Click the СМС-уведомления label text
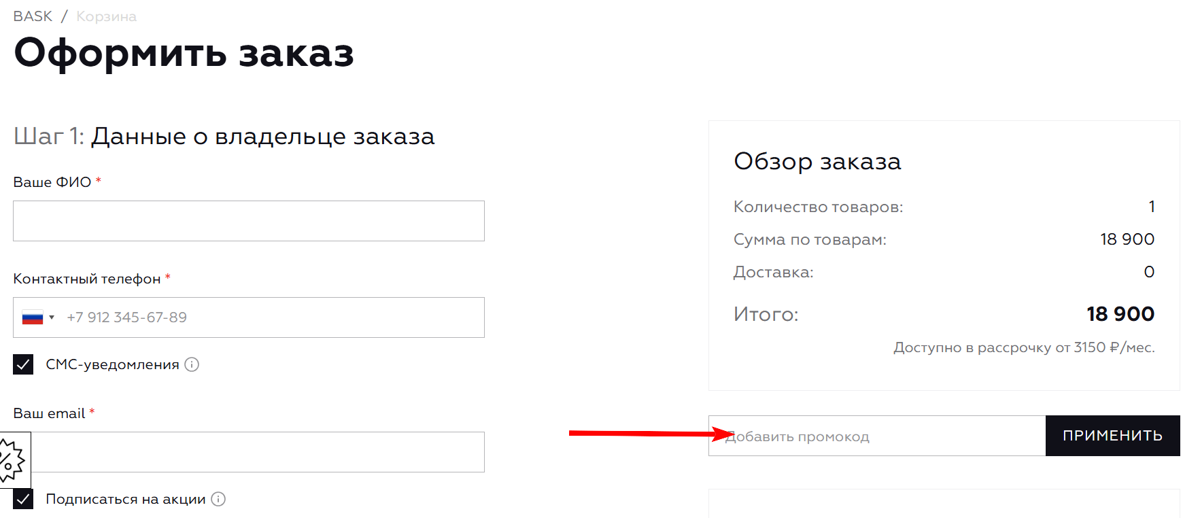 (112, 364)
